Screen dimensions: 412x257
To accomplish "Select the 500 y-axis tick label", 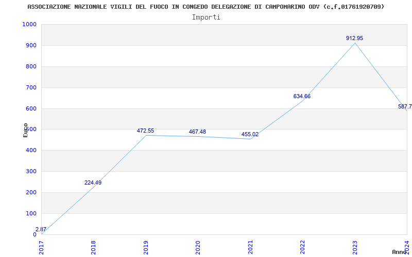I will click(x=31, y=130).
